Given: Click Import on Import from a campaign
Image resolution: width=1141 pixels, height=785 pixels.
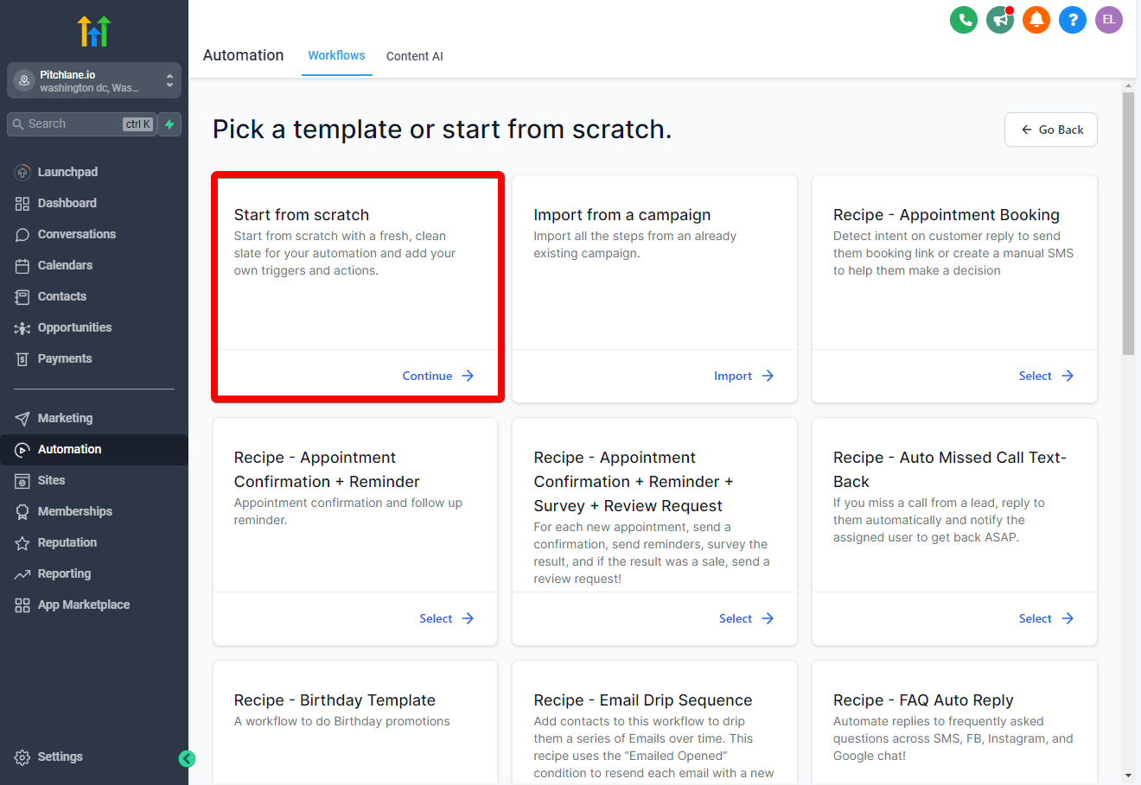Looking at the screenshot, I should coord(743,376).
